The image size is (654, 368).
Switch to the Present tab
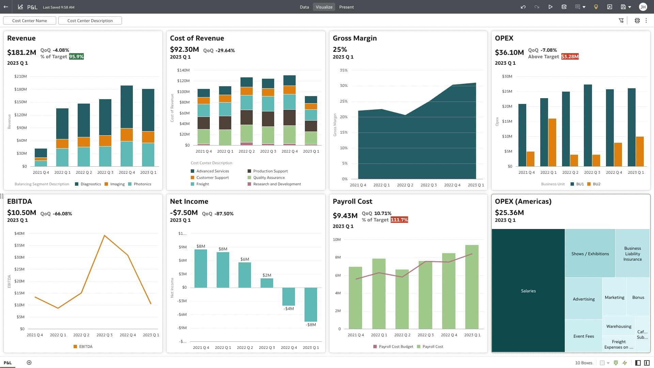click(x=346, y=7)
